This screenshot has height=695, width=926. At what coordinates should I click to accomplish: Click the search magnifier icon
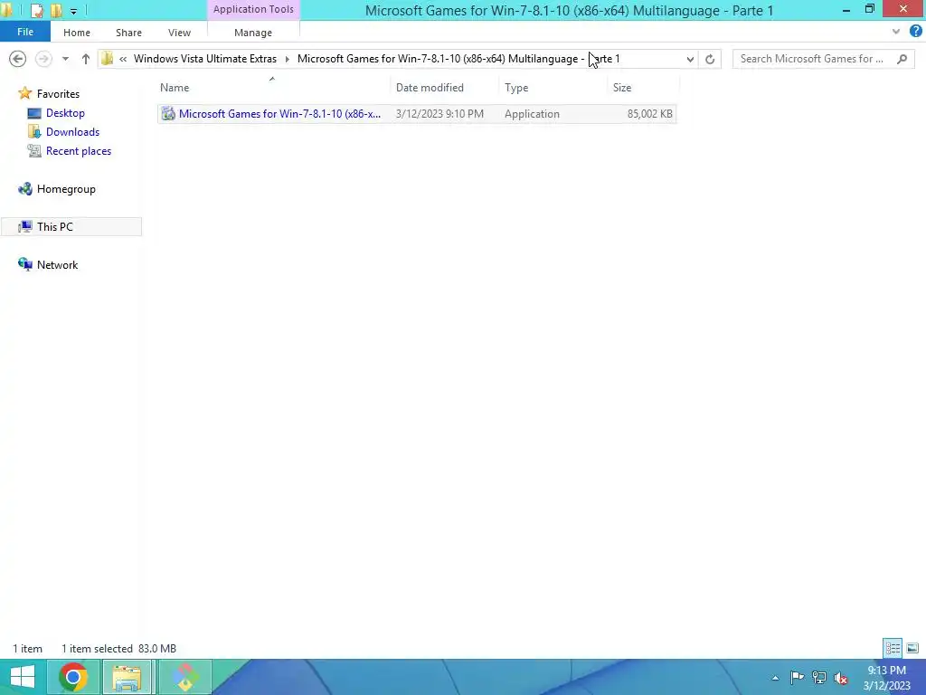(902, 59)
